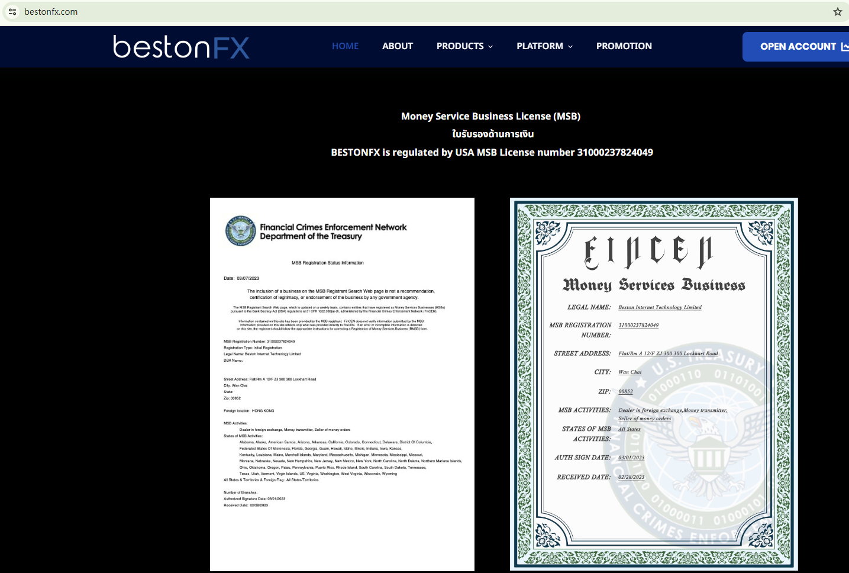Click the certificate value 'All States'
The width and height of the screenshot is (849, 573).
click(630, 429)
